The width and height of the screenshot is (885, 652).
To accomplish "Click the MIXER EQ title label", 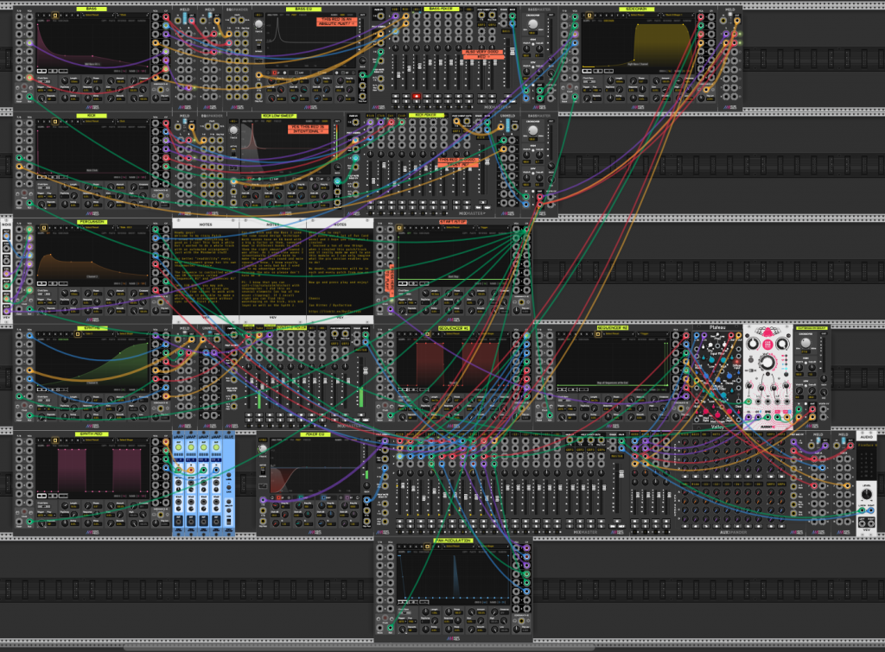I will coord(314,434).
